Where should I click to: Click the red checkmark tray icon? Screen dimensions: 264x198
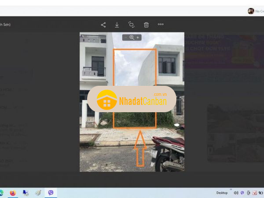pos(254,193)
